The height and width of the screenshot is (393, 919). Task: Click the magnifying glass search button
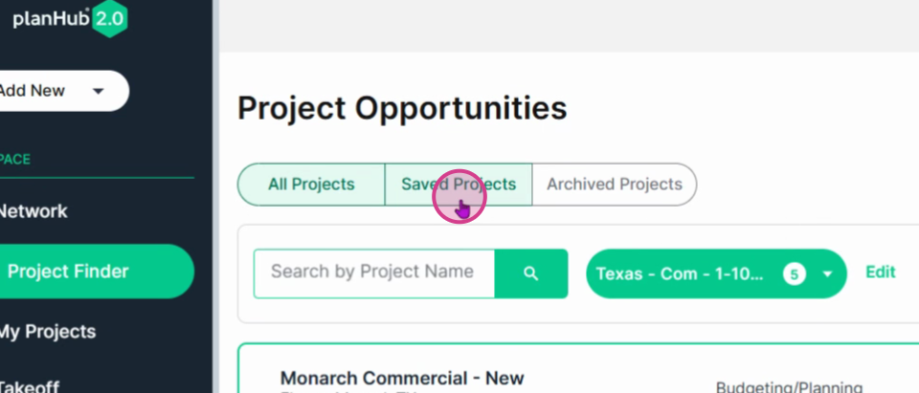click(531, 273)
